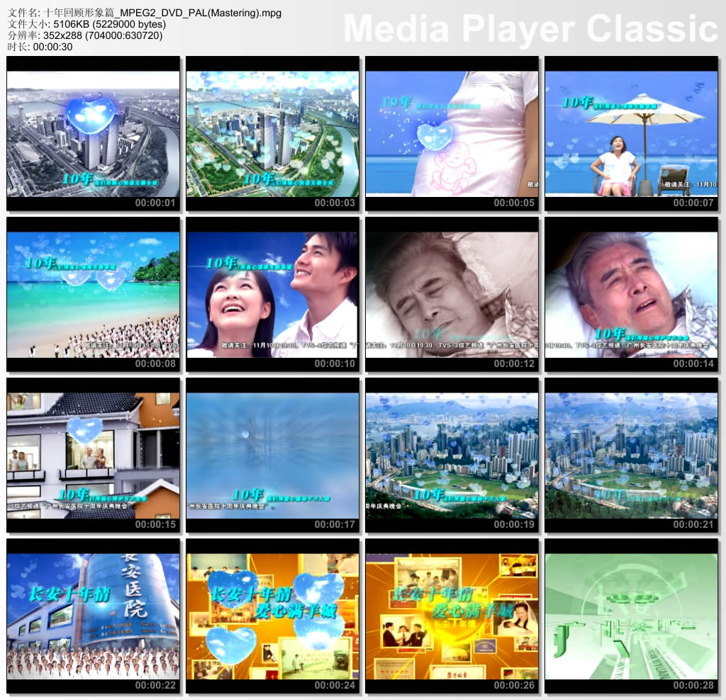Open the colorful city skyline thumbnail at 00:00:03
Image resolution: width=726 pixels, height=700 pixels.
pyautogui.click(x=272, y=133)
